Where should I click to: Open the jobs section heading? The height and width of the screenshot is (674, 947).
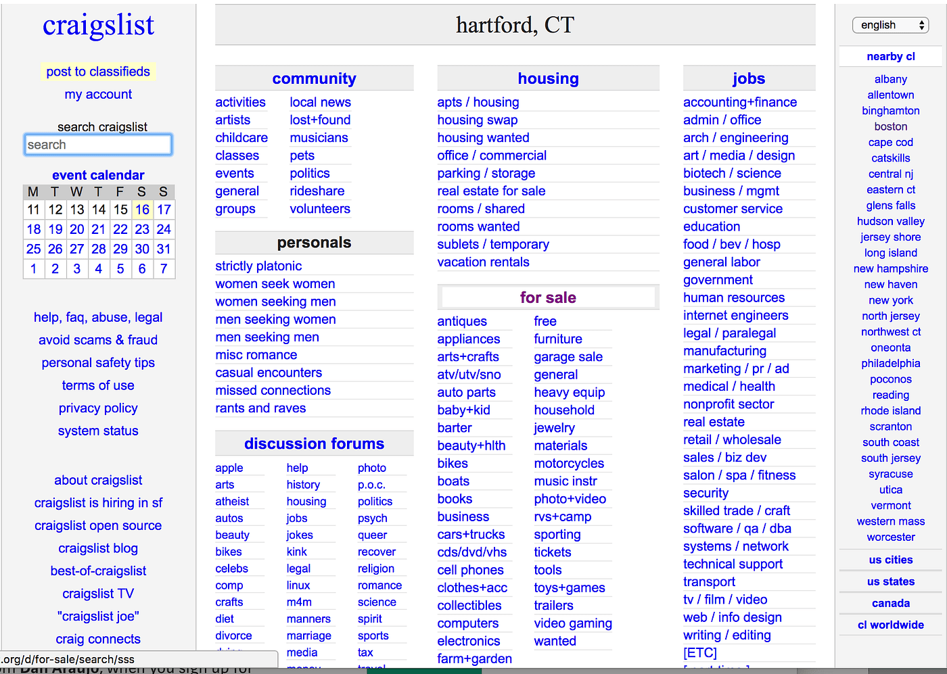749,78
